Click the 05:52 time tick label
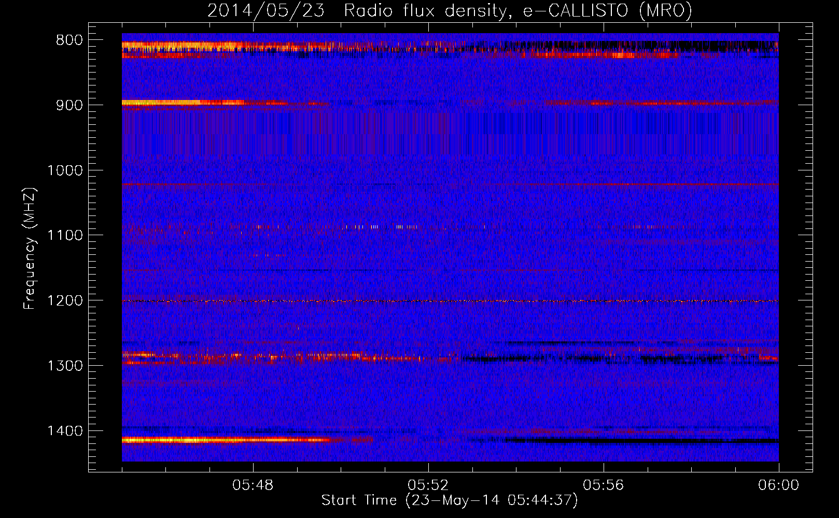The width and height of the screenshot is (839, 518). pyautogui.click(x=428, y=485)
